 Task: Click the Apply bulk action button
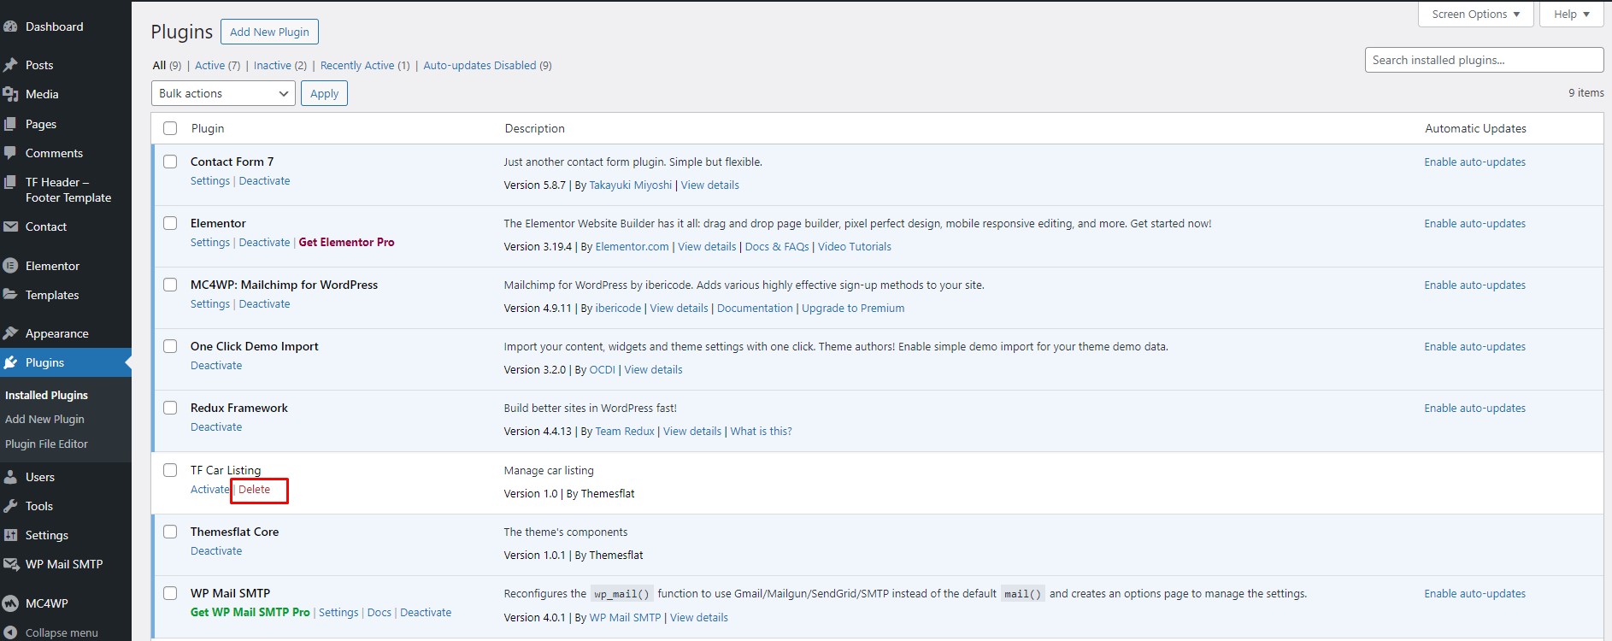pyautogui.click(x=324, y=93)
